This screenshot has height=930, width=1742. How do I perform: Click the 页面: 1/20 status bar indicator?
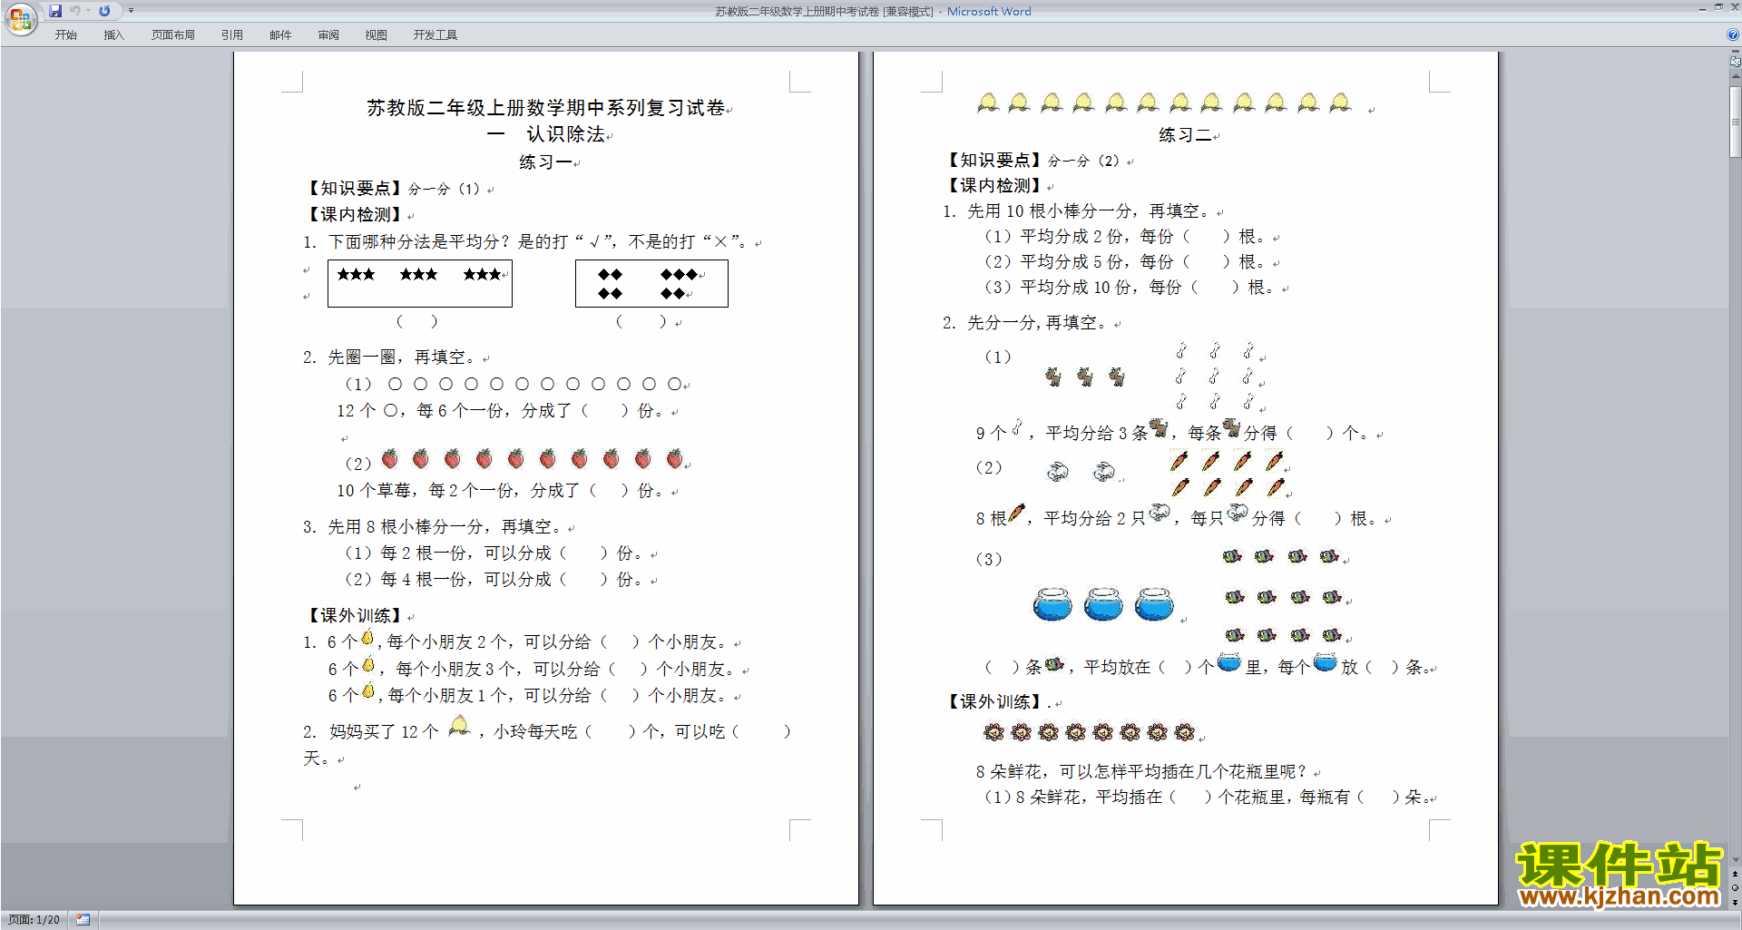point(34,920)
